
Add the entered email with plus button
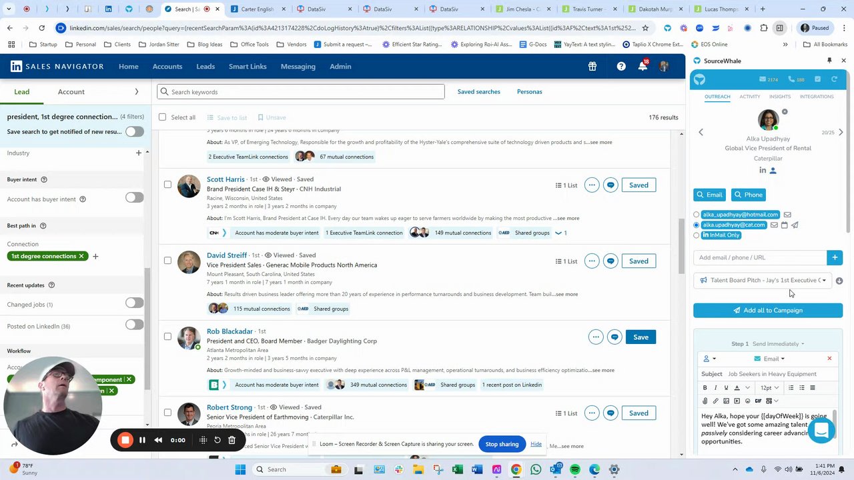[835, 257]
